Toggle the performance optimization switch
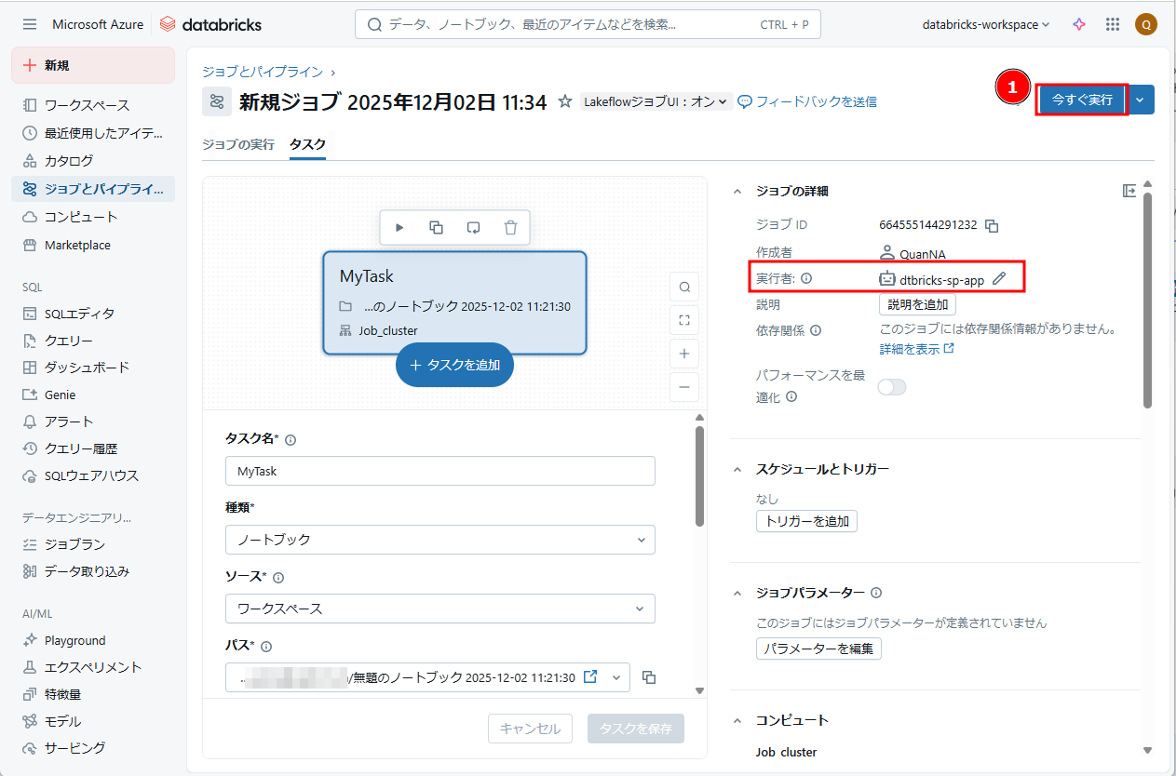The width and height of the screenshot is (1176, 776). 892,387
